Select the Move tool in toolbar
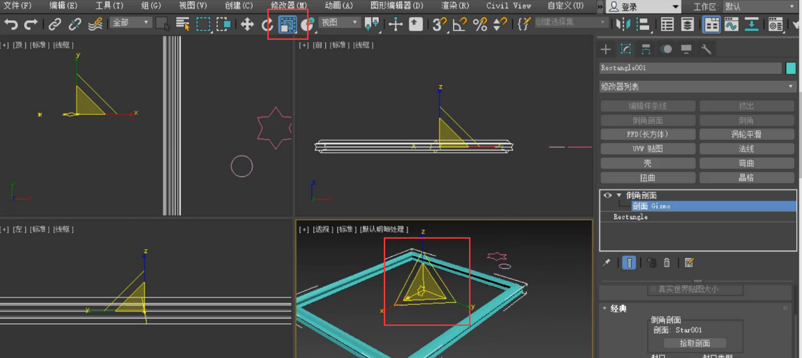802x358 pixels. point(247,25)
